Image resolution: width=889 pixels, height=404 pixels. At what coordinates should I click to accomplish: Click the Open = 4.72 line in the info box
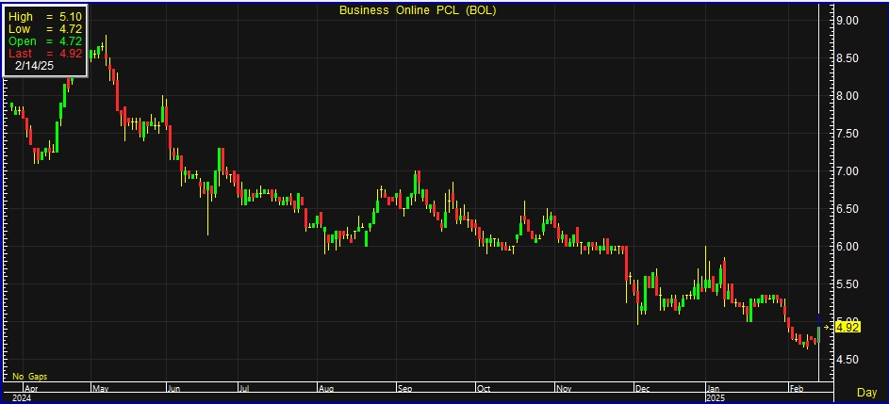point(45,40)
